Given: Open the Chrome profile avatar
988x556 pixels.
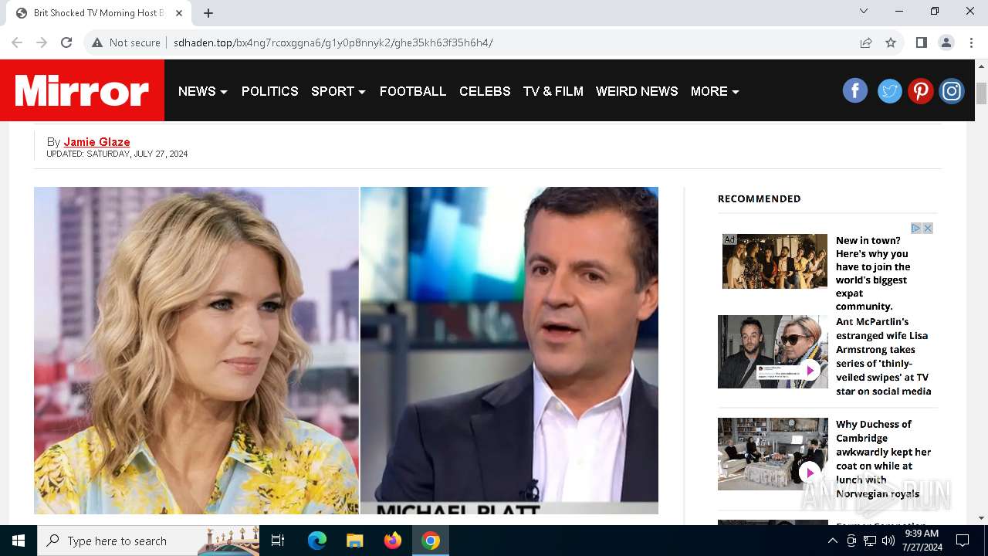Looking at the screenshot, I should pos(946,42).
